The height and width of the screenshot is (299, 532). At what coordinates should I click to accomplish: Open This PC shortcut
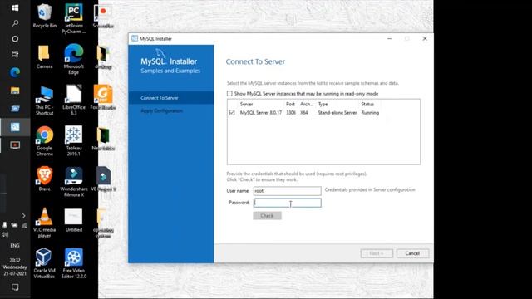[x=44, y=100]
